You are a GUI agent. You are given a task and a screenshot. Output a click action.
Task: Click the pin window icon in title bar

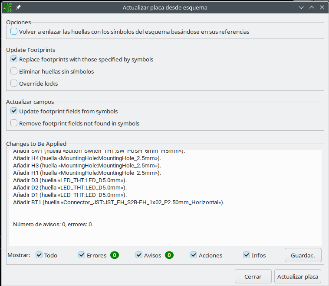pyautogui.click(x=18, y=8)
